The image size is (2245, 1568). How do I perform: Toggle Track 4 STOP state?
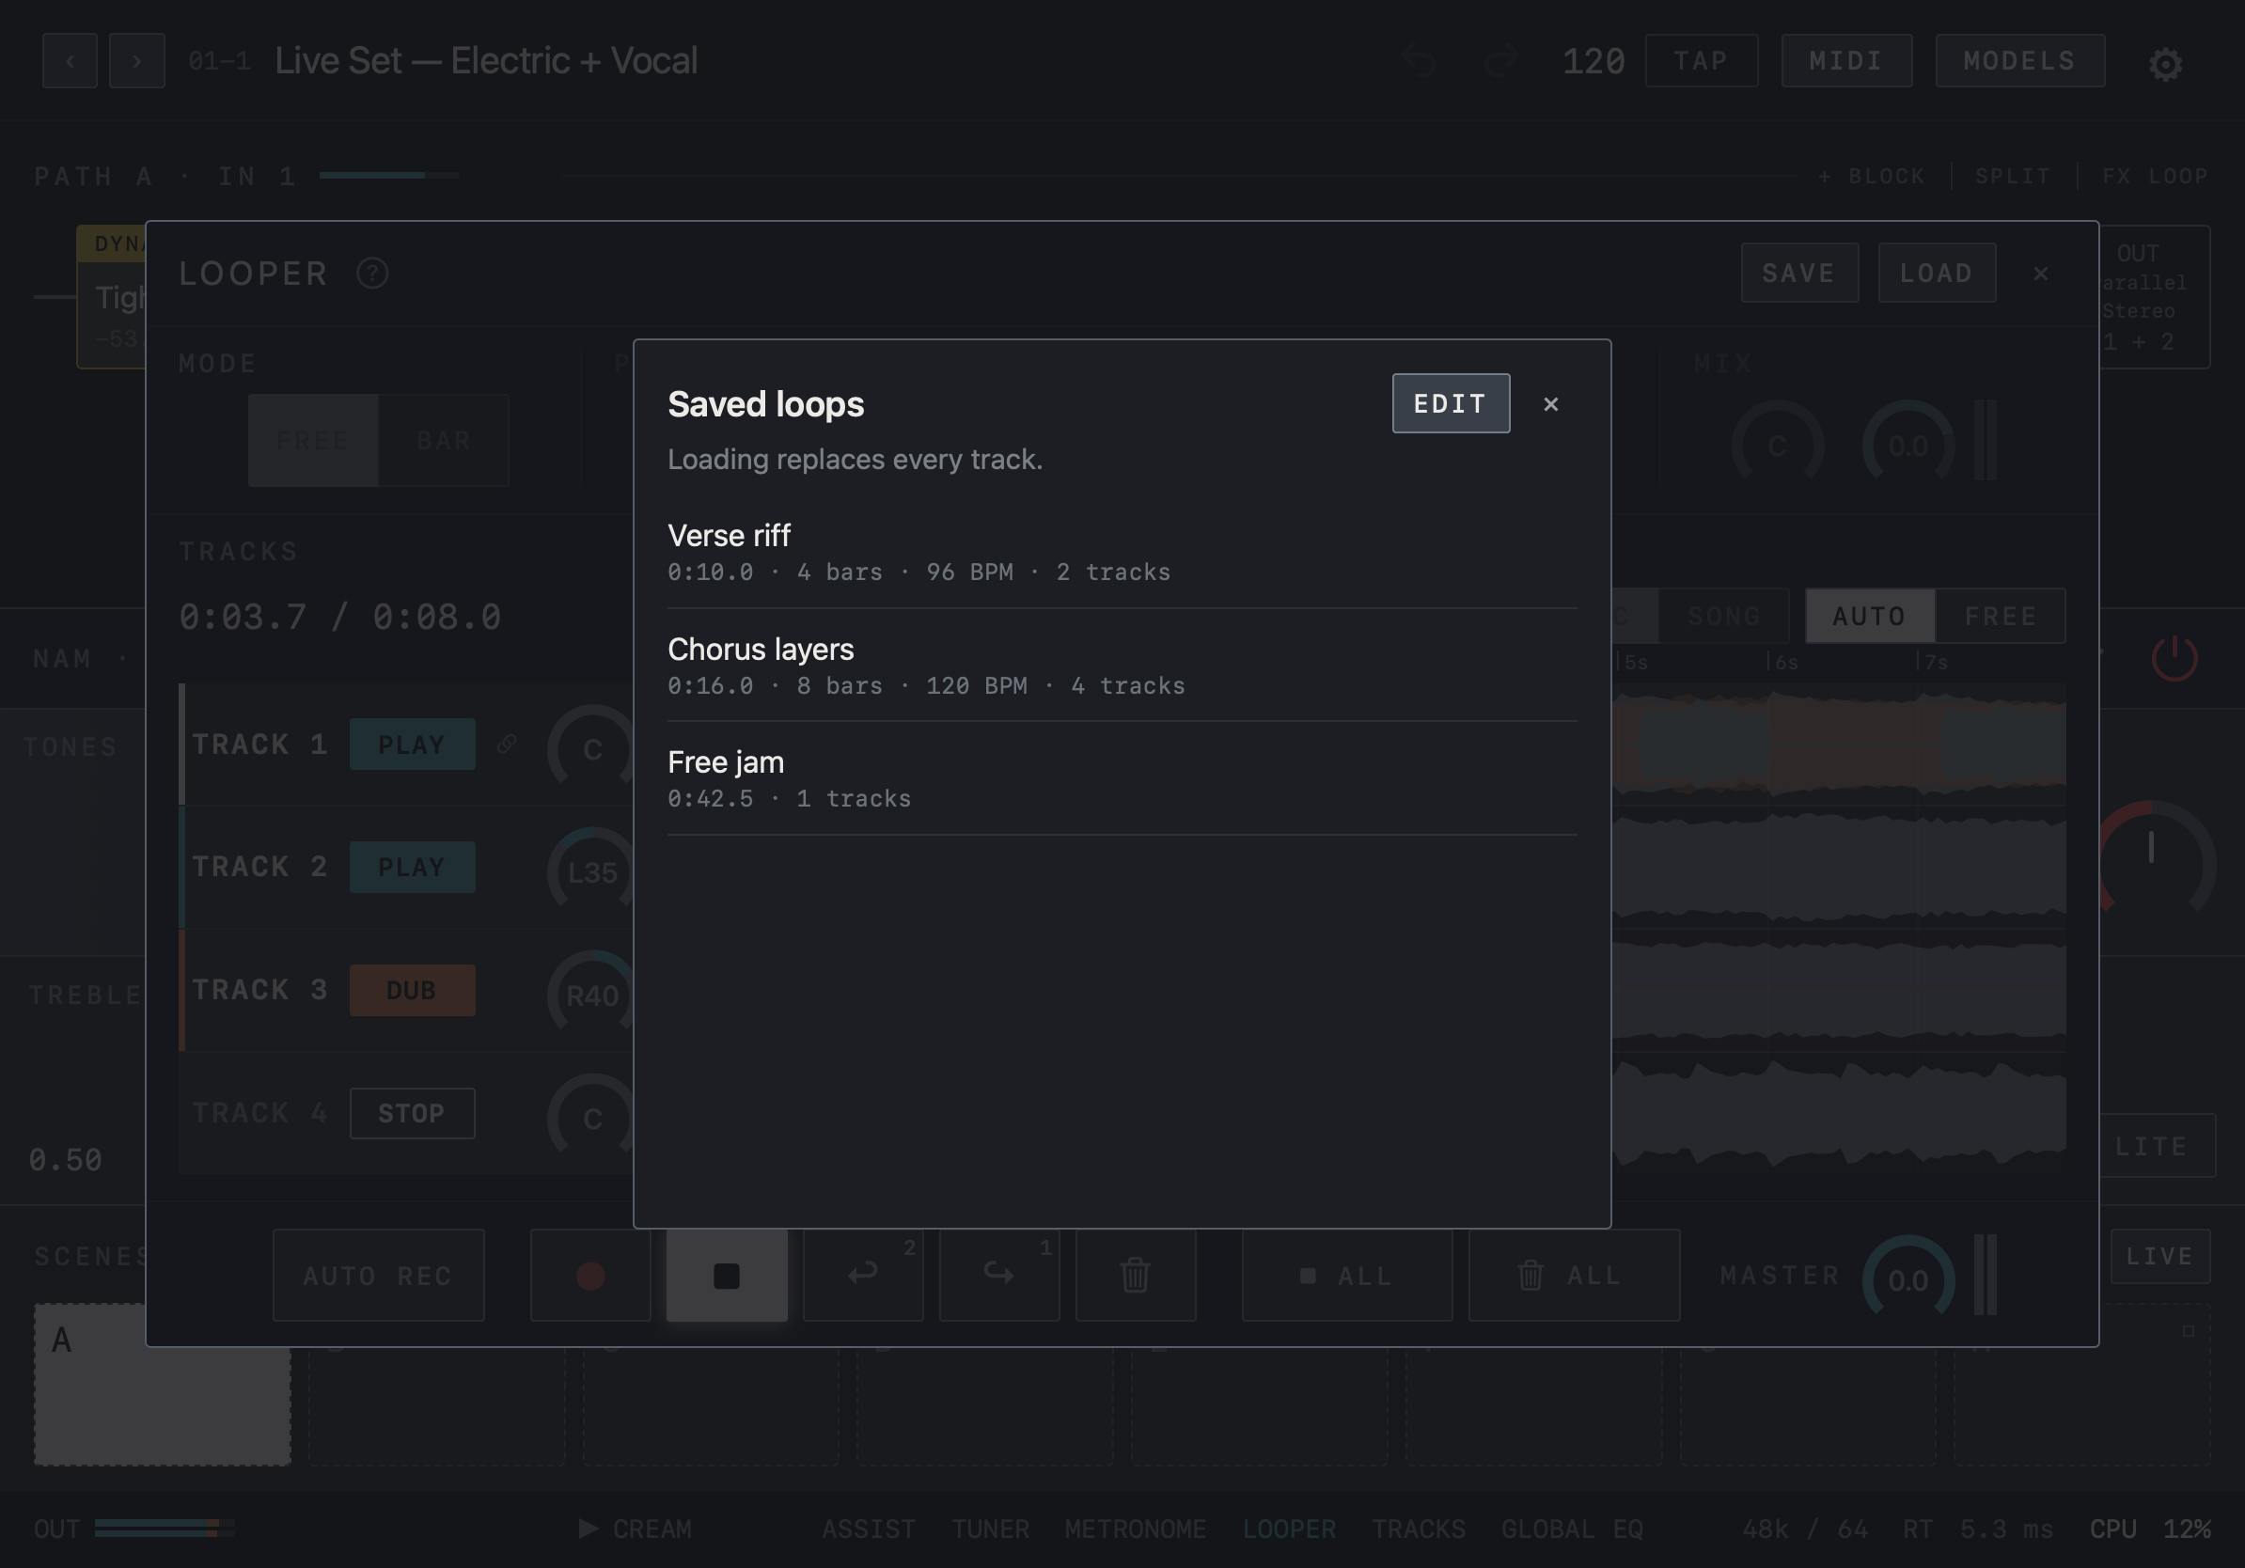[x=412, y=1112]
